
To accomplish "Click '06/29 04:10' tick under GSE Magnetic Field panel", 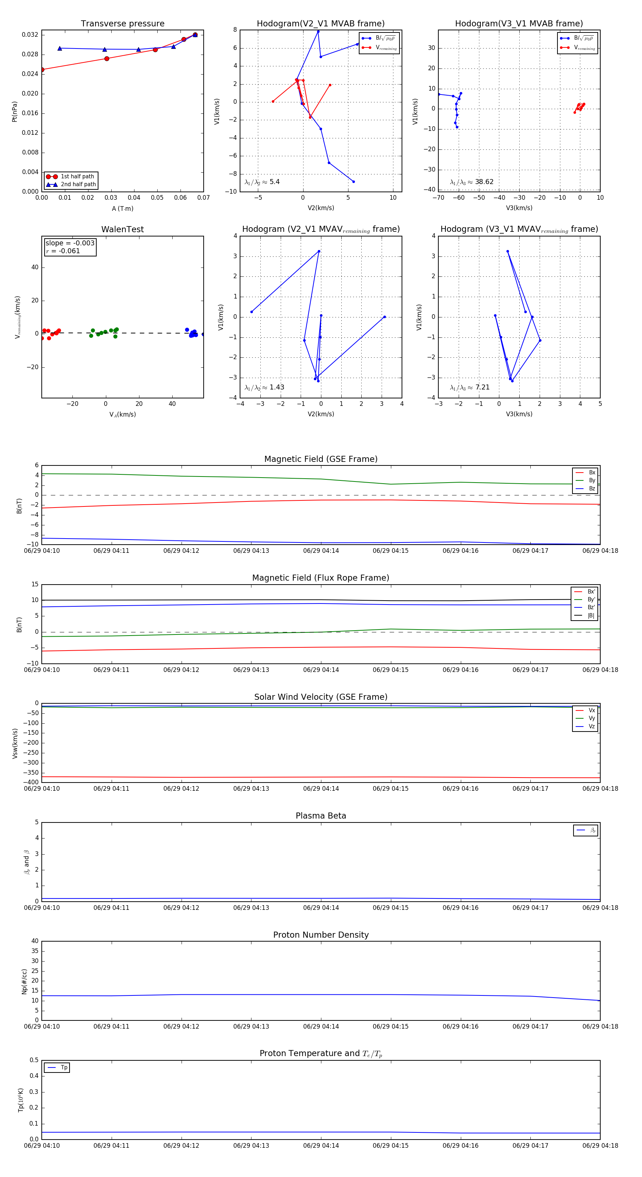I will point(42,551).
